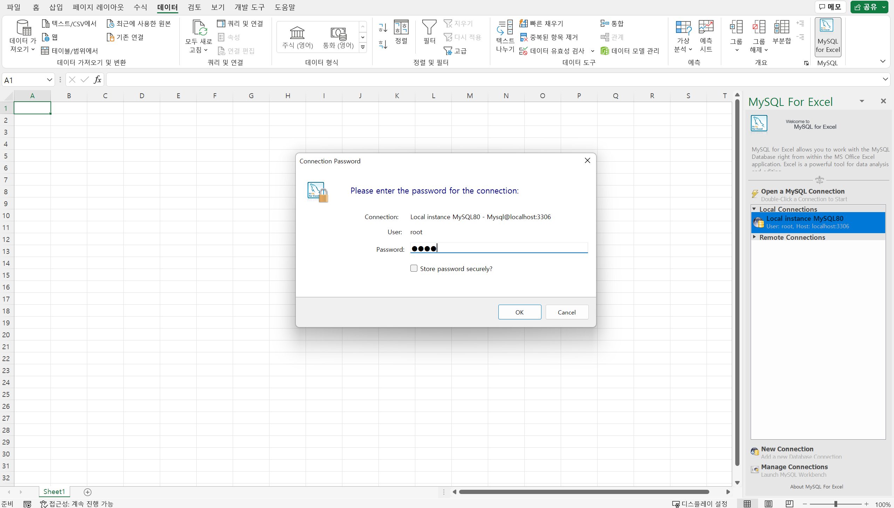Click Manage Connections in MySQL pane
This screenshot has height=508, width=894.
794,467
